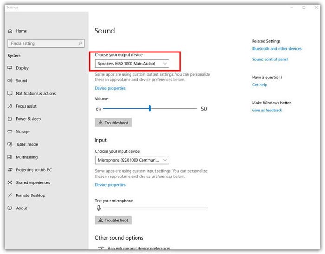Go to Storage settings page

22,132
